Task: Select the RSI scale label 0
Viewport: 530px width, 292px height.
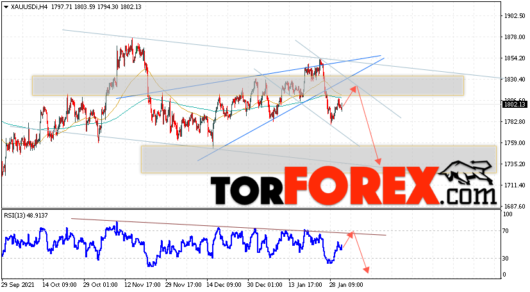Action: coord(504,275)
